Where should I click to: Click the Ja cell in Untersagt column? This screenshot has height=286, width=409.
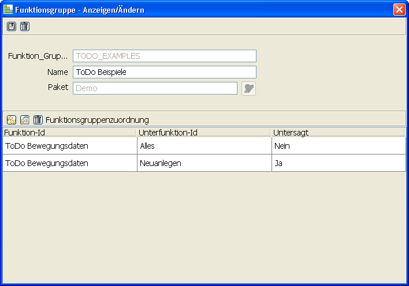pos(338,163)
